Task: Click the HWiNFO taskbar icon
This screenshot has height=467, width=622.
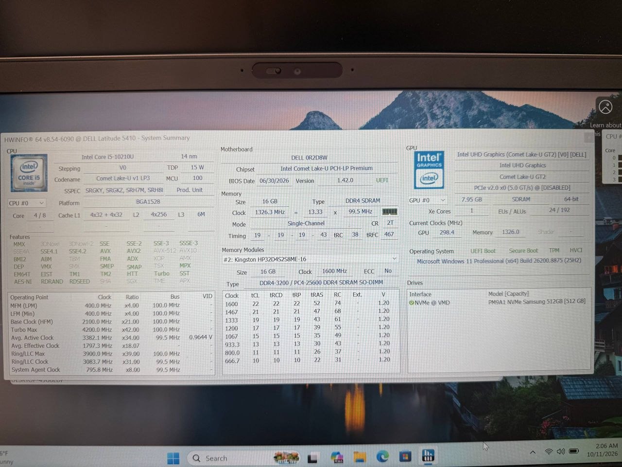Action: pyautogui.click(x=428, y=455)
